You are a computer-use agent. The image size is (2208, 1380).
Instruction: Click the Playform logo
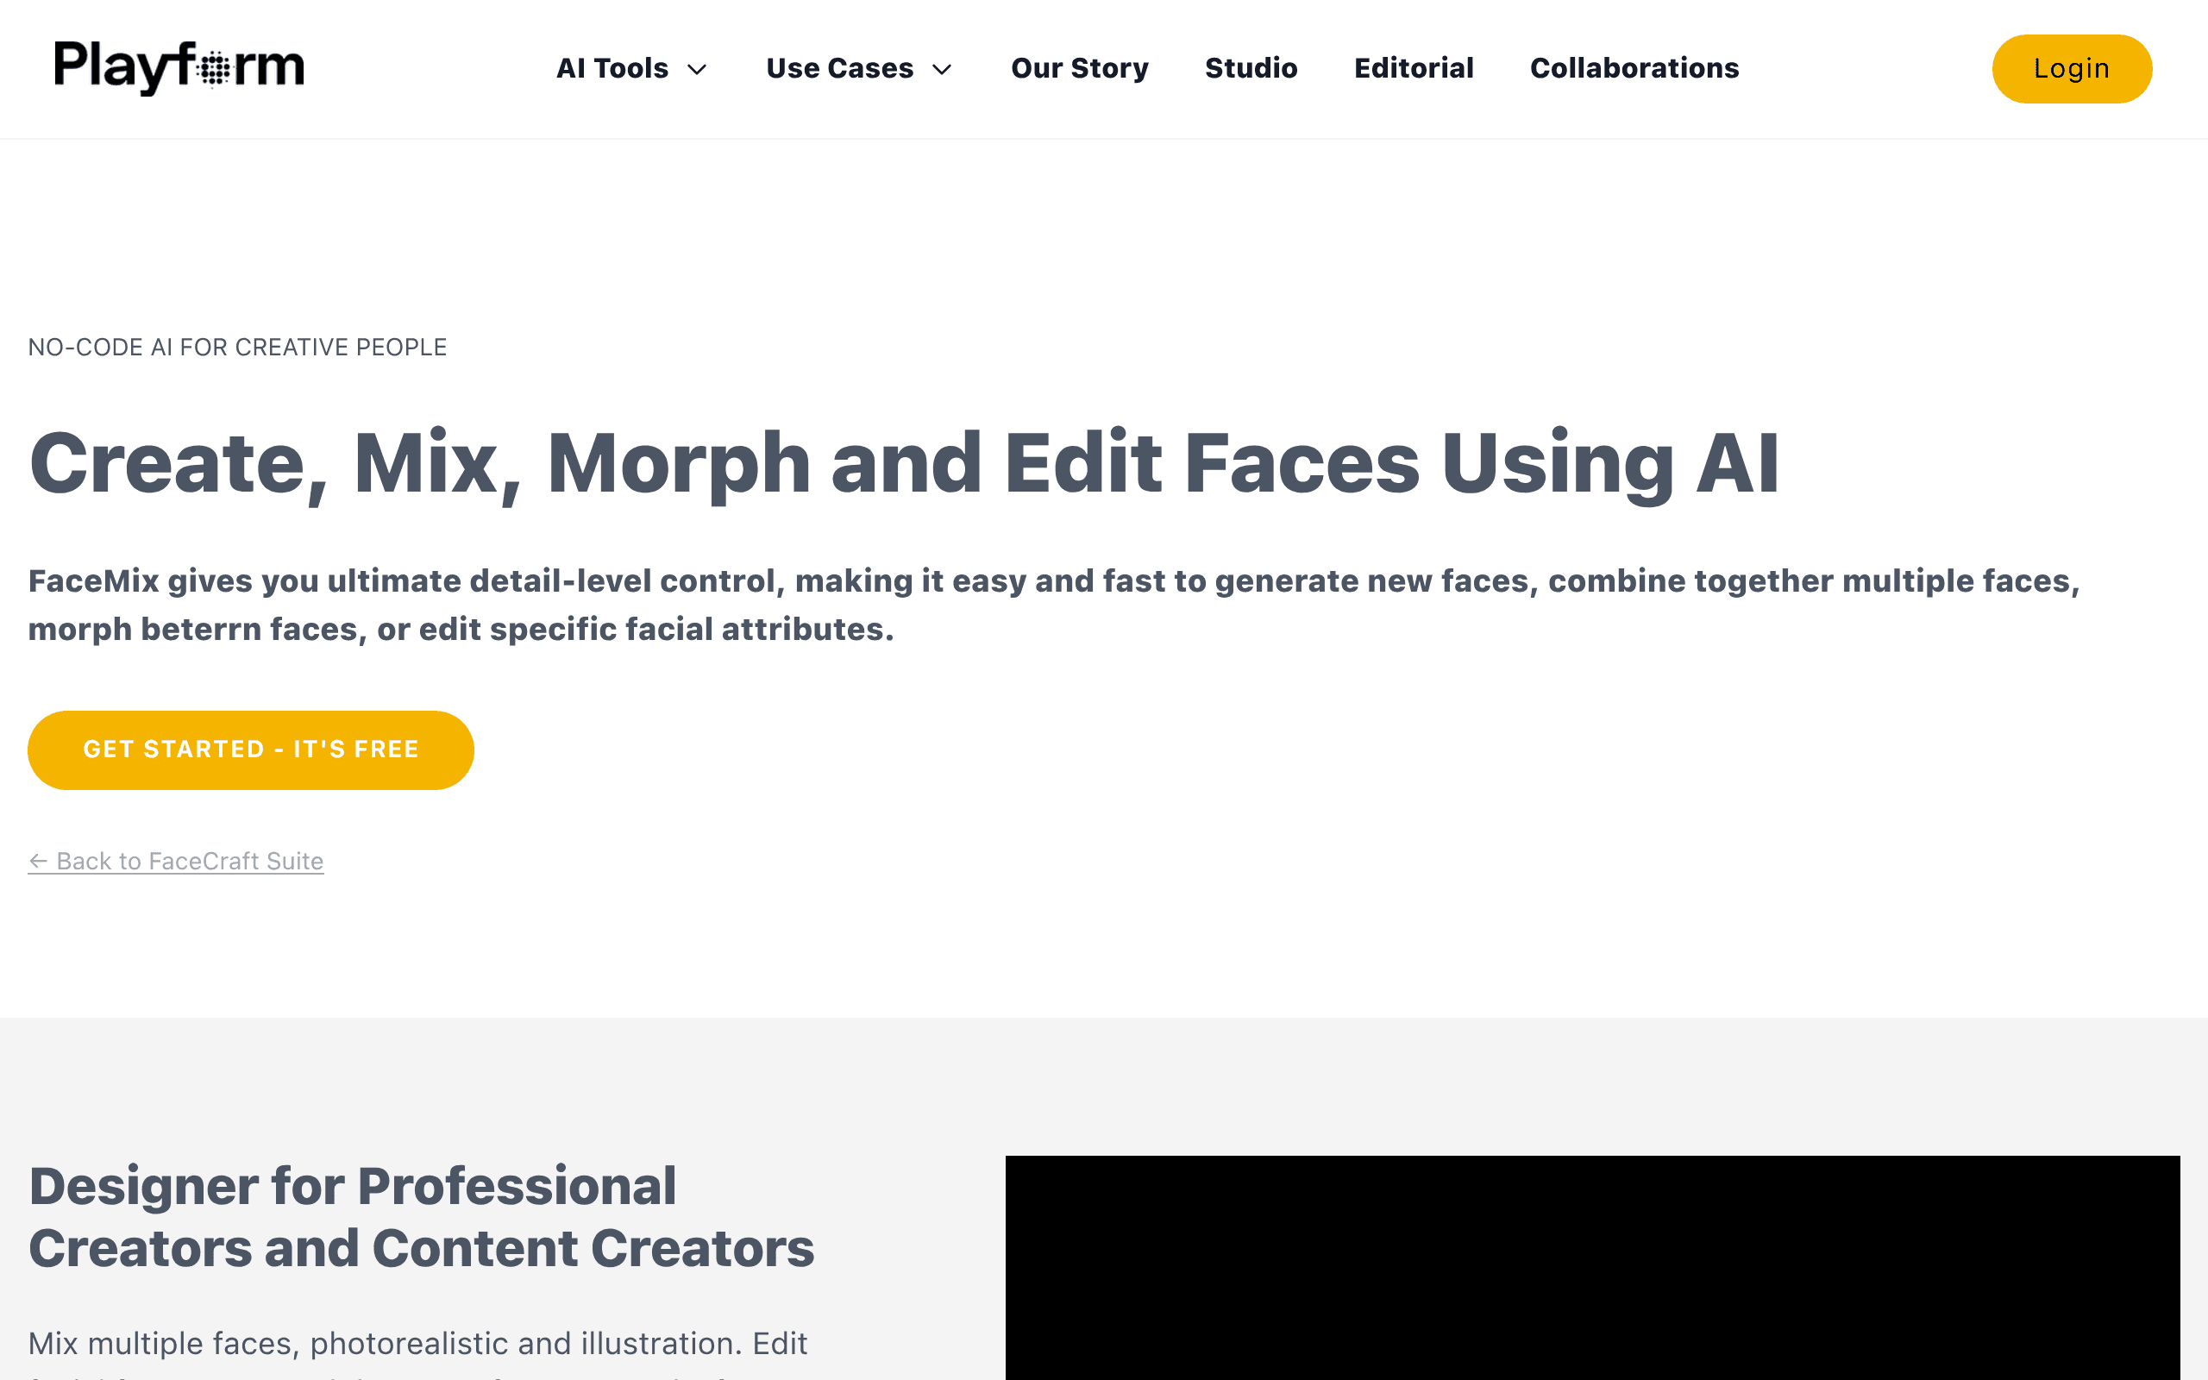point(179,67)
